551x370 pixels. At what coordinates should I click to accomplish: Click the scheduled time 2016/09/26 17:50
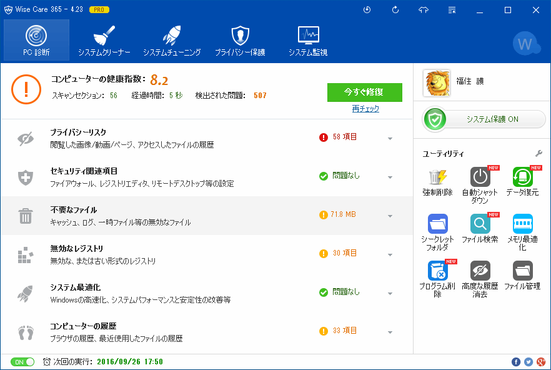tap(130, 362)
